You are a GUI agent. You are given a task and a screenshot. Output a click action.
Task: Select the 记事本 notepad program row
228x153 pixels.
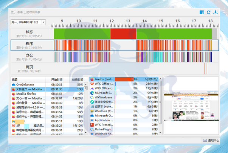(104, 106)
